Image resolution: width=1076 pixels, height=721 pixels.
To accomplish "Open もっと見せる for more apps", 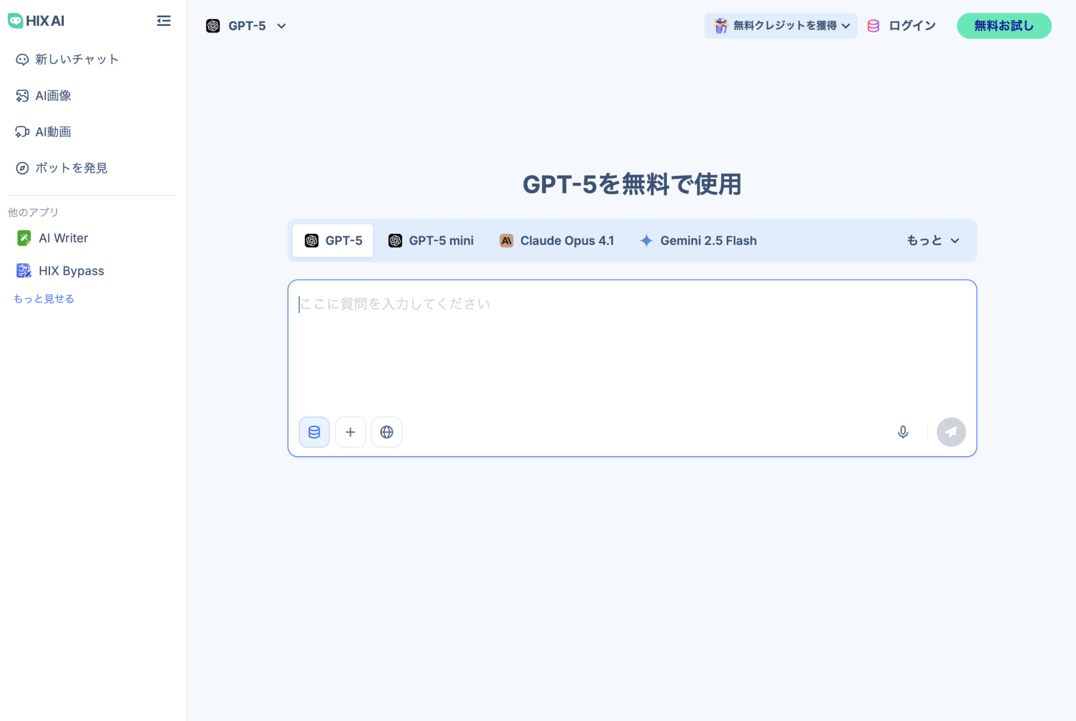I will (x=43, y=298).
